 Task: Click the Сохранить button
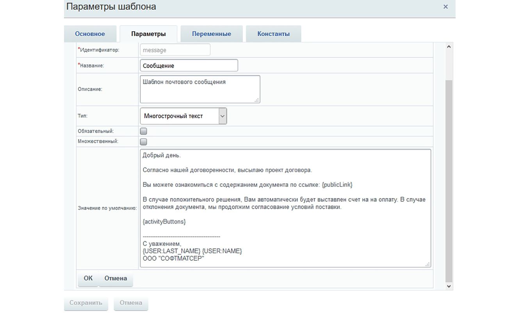86,303
